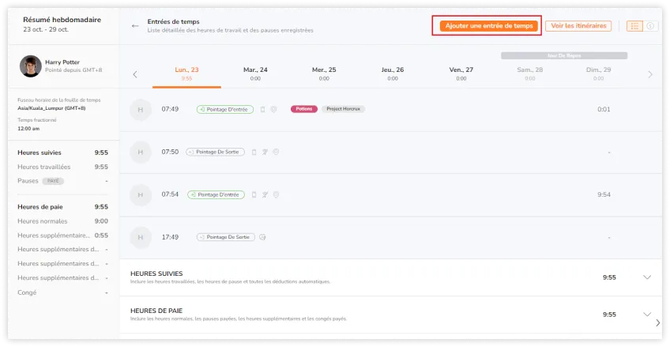This screenshot has height=347, width=670.
Task: Click the Project Horcrux label
Action: point(343,109)
